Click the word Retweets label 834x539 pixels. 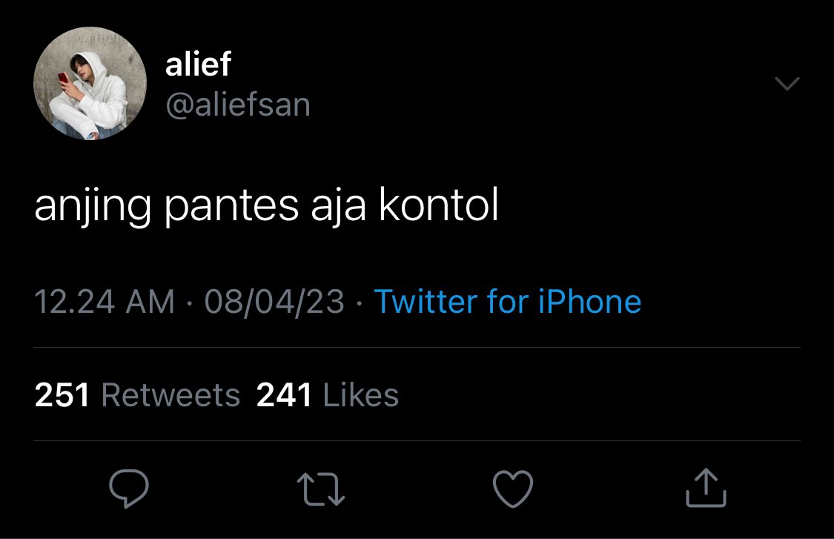[x=171, y=395]
